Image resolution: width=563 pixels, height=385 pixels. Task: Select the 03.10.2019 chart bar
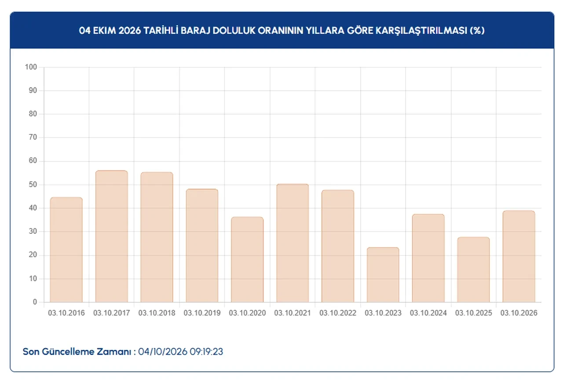(x=202, y=246)
